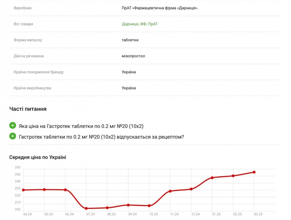Select the lowest price point at 07.24
The height and width of the screenshot is (220, 291).
(86, 208)
